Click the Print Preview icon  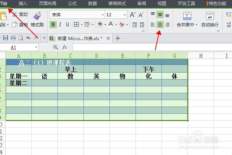21,38
